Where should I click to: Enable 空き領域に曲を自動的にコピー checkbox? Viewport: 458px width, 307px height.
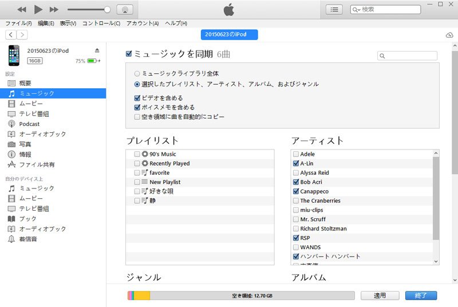[137, 117]
